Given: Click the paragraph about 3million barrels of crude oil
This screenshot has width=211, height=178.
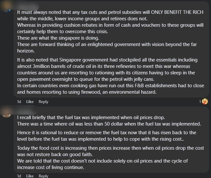Looking at the screenshot, I should 107,70.
